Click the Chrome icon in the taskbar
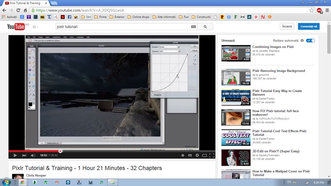 pyautogui.click(x=22, y=182)
